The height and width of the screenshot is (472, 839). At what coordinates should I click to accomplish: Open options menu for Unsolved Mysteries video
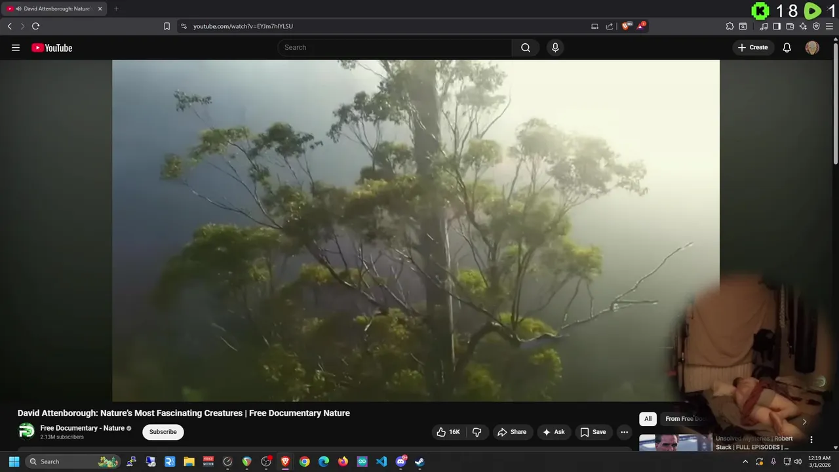tap(811, 440)
